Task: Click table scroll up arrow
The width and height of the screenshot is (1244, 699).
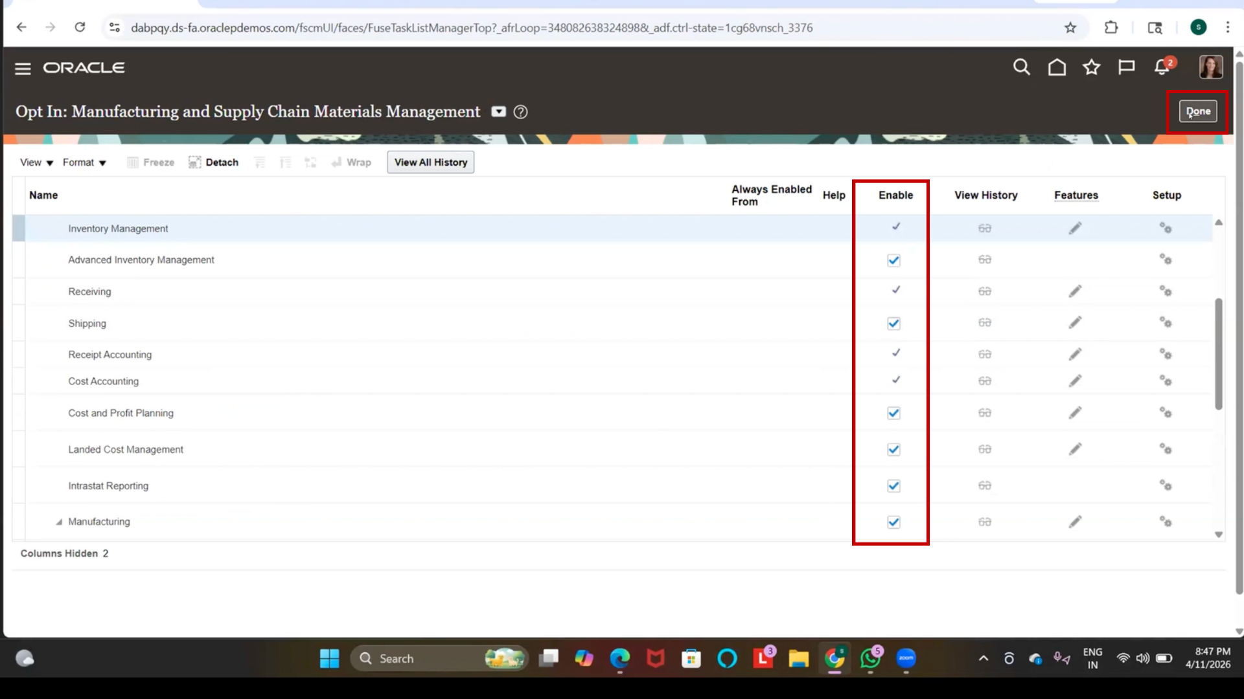Action: [x=1219, y=222]
